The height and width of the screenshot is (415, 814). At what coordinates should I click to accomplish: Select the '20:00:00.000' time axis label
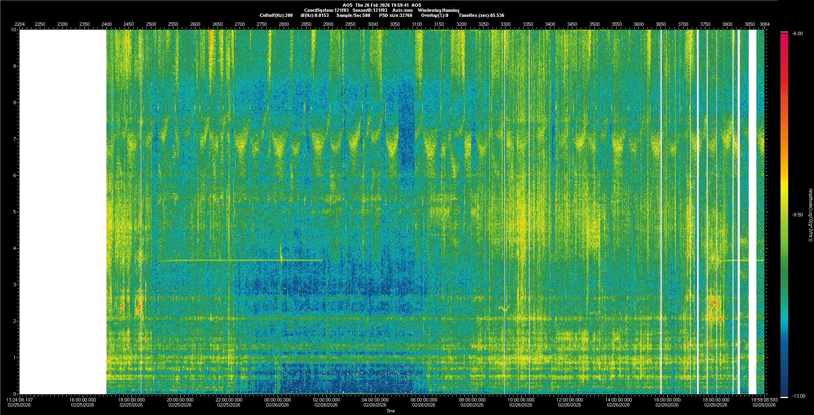(180, 399)
